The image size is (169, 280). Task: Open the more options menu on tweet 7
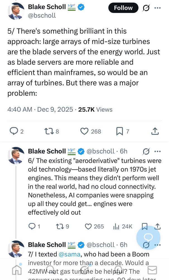(157, 244)
